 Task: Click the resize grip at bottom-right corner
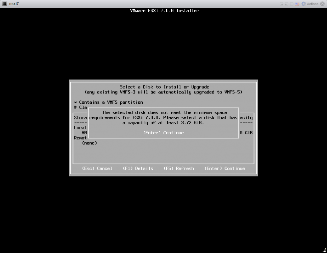point(324,250)
